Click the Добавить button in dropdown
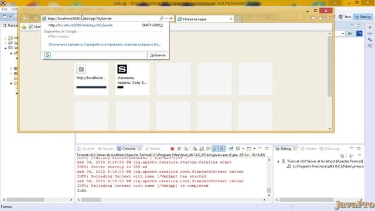The image size is (375, 211). pyautogui.click(x=158, y=55)
